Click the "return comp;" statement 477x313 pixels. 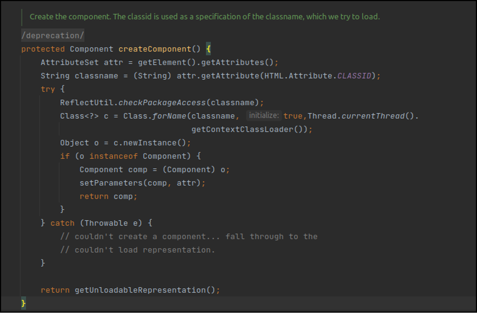point(109,196)
